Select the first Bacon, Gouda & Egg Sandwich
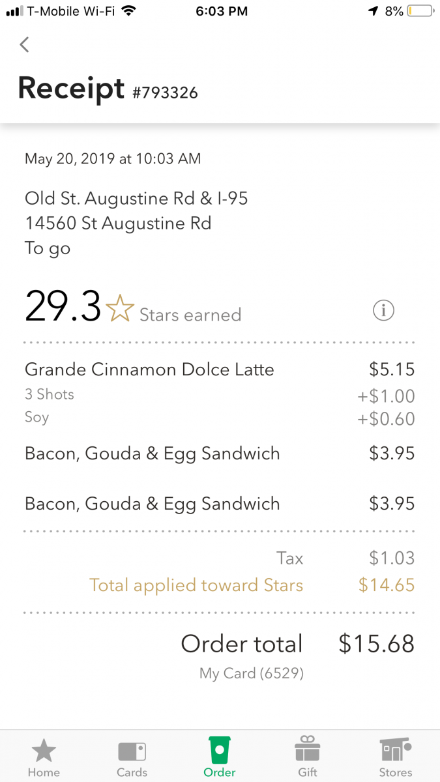This screenshot has height=782, width=440. (152, 454)
